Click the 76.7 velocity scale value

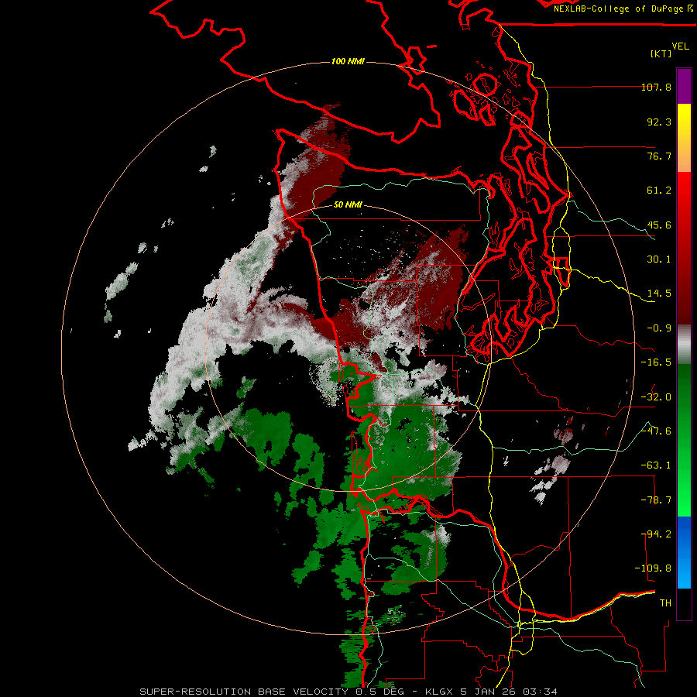[x=659, y=156]
